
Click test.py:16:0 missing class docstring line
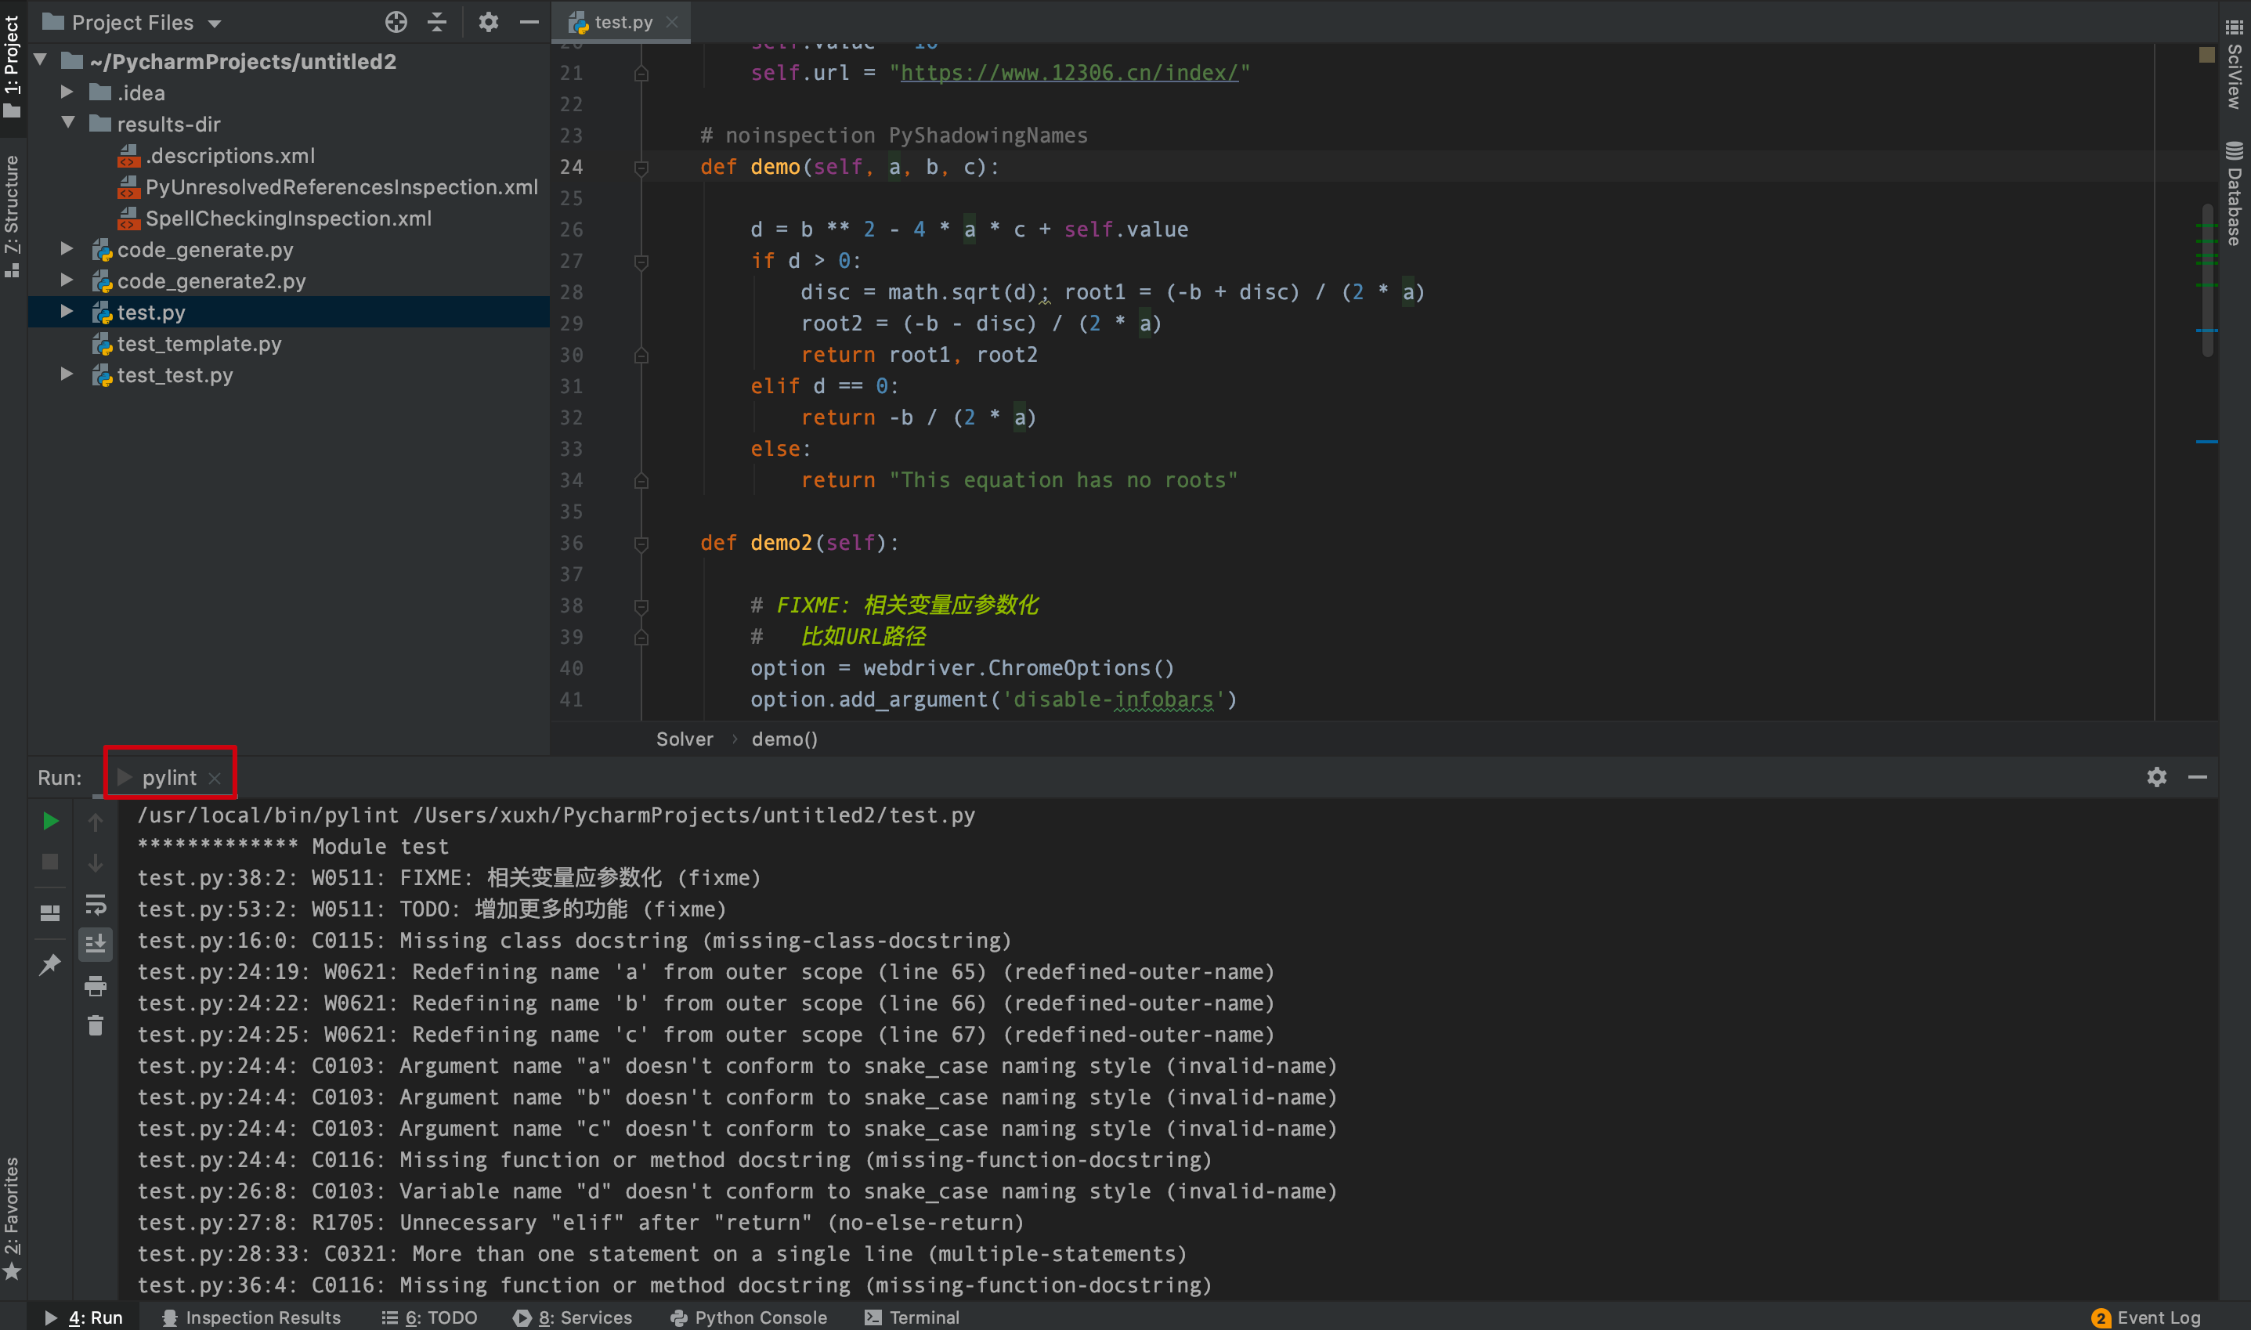pos(574,941)
